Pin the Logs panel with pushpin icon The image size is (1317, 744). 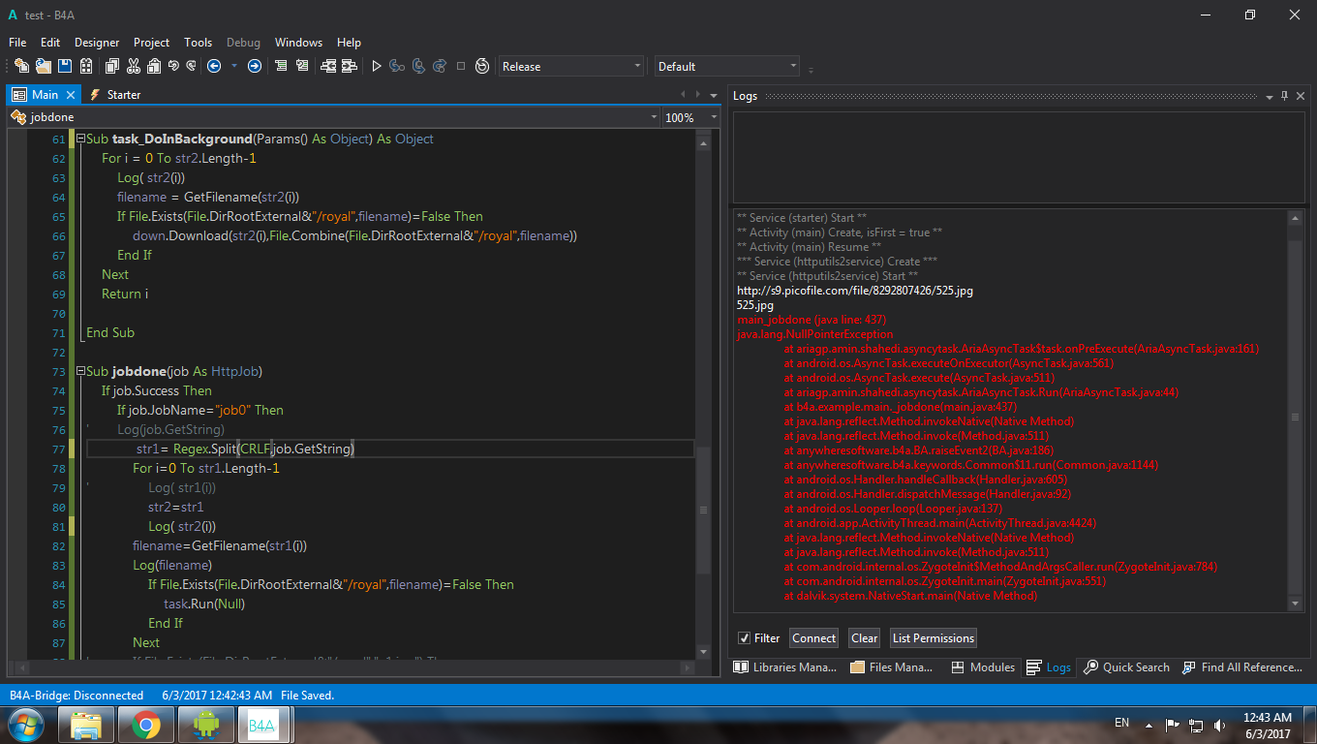(x=1285, y=96)
